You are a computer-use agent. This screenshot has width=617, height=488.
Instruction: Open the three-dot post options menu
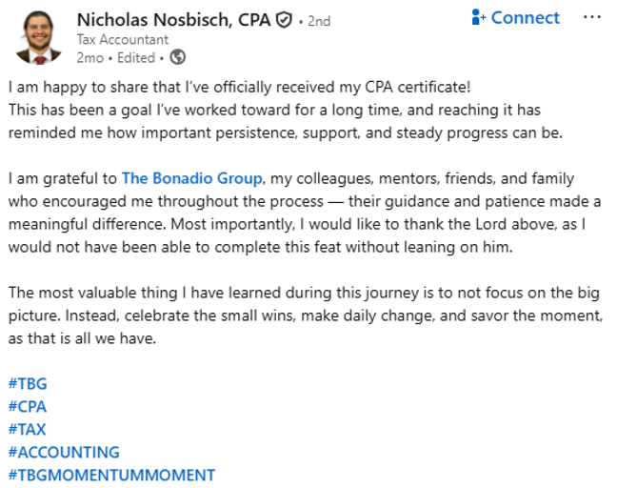592,17
